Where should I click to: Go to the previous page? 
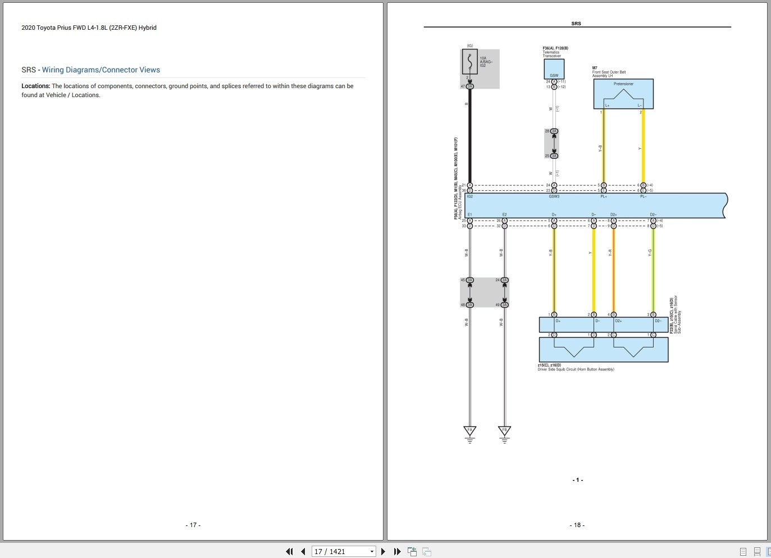(303, 551)
